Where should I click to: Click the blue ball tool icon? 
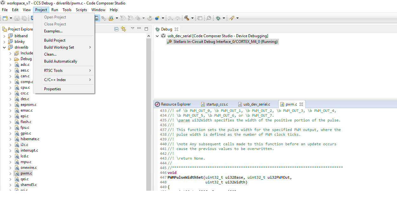tap(157, 18)
